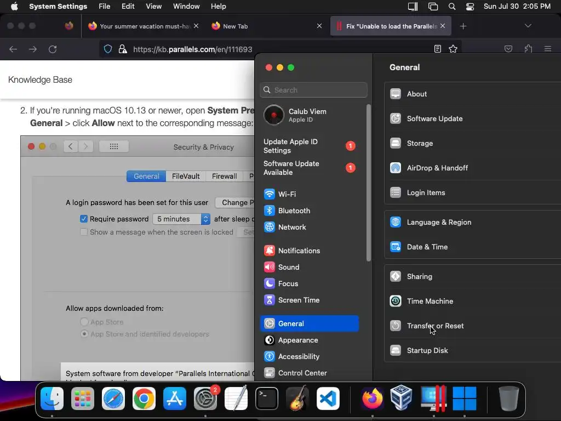Open the Help menu
Viewport: 561px width, 421px height.
tap(218, 7)
